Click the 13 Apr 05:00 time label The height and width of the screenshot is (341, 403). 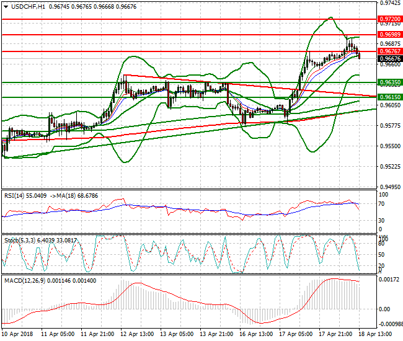(177, 334)
